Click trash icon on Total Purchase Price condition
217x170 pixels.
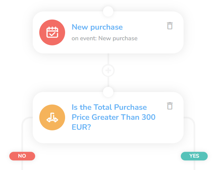pos(170,106)
